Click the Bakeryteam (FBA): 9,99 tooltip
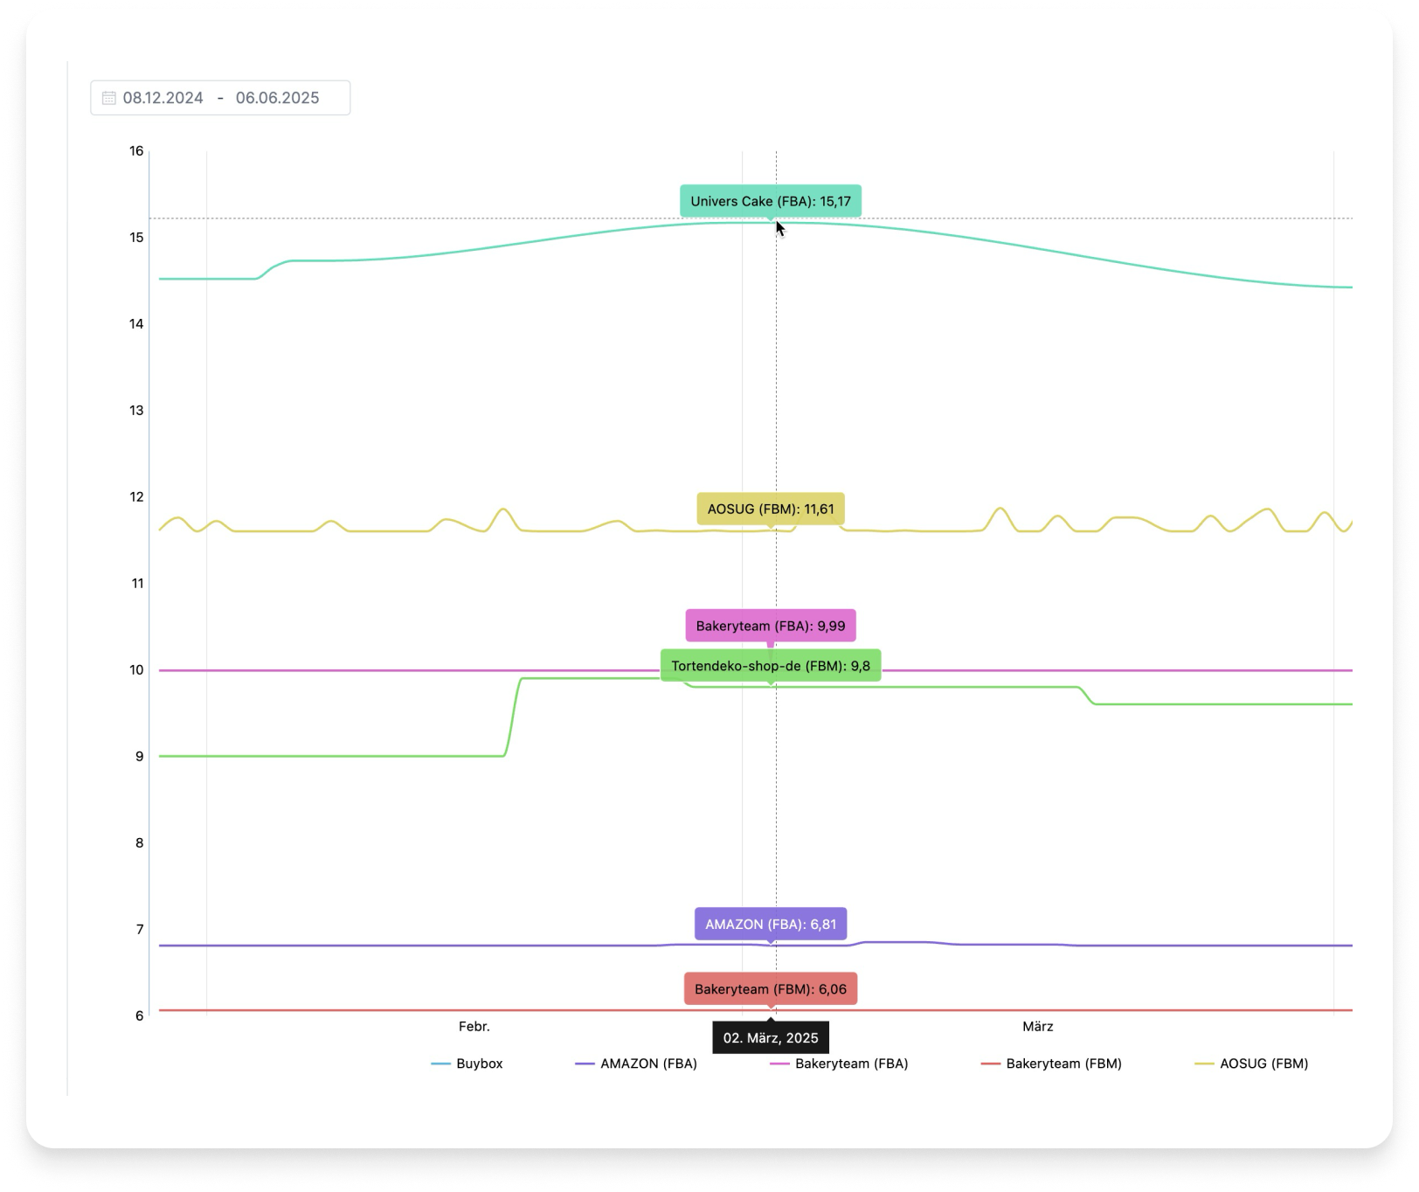This screenshot has width=1419, height=1192. pos(771,626)
